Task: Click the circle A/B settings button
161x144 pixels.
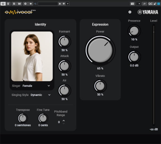Action: pyautogui.click(x=25, y=4)
